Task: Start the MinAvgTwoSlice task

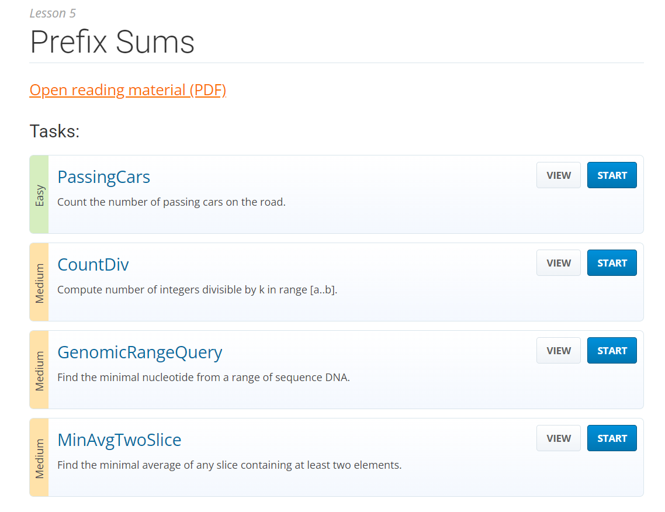Action: (x=612, y=438)
